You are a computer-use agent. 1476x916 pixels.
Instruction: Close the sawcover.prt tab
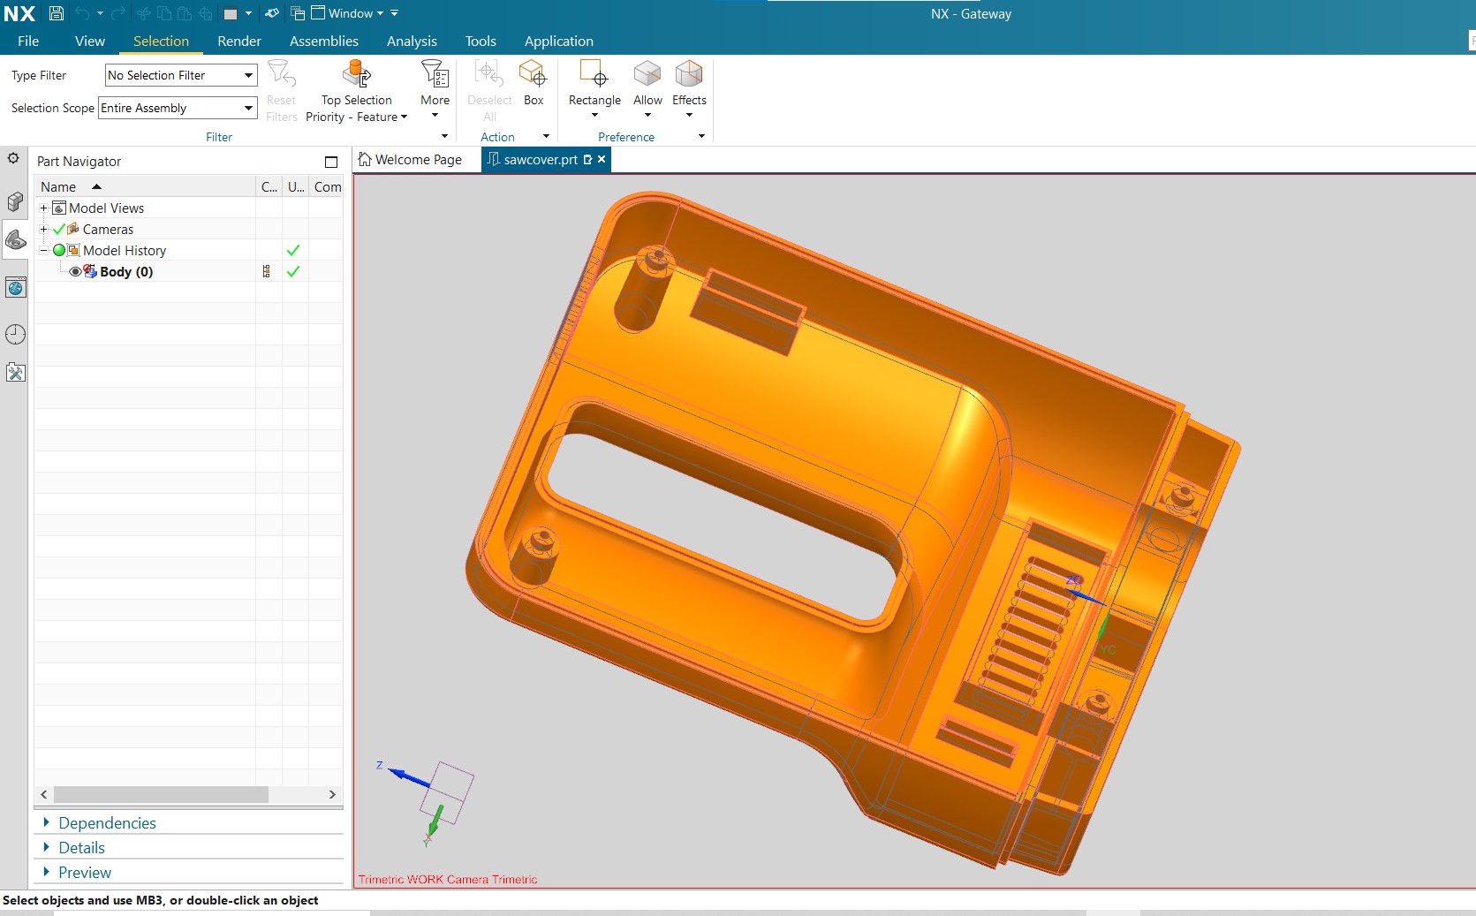pyautogui.click(x=602, y=159)
